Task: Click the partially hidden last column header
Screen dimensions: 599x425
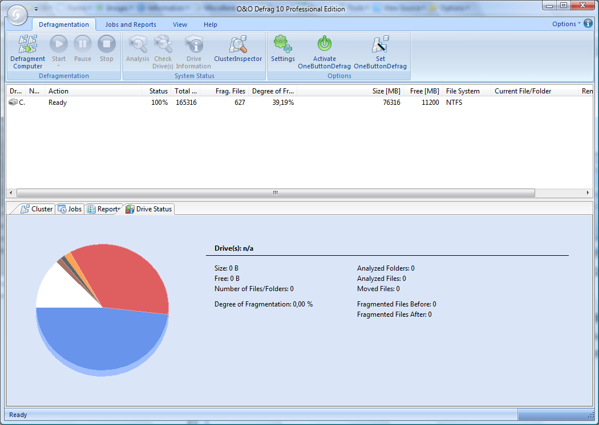Action: pos(586,91)
